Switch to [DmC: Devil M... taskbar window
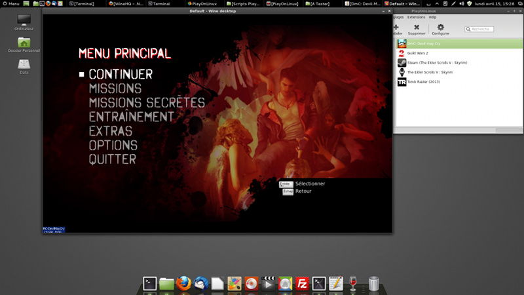 (362, 4)
